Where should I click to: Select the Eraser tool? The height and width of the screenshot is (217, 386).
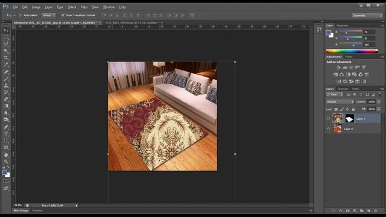(6, 99)
